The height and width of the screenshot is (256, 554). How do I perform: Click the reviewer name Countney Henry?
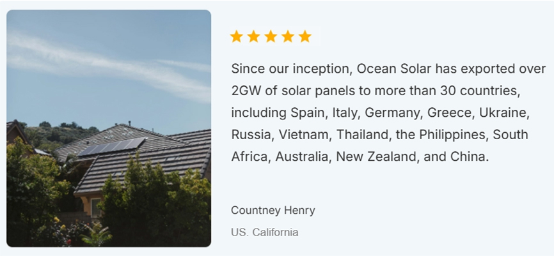click(273, 210)
